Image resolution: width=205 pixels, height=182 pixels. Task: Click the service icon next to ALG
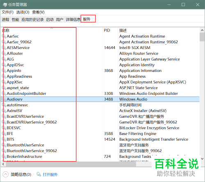click(4, 59)
